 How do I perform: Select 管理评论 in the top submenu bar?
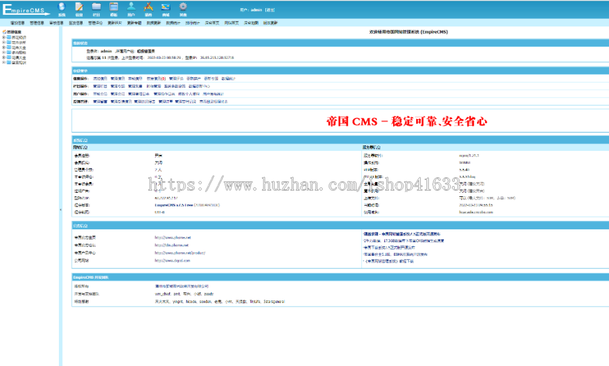(x=95, y=23)
